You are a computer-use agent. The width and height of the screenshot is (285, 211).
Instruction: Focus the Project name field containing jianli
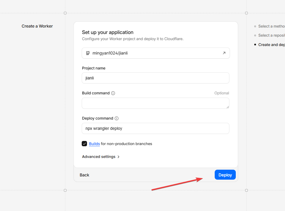(156, 78)
